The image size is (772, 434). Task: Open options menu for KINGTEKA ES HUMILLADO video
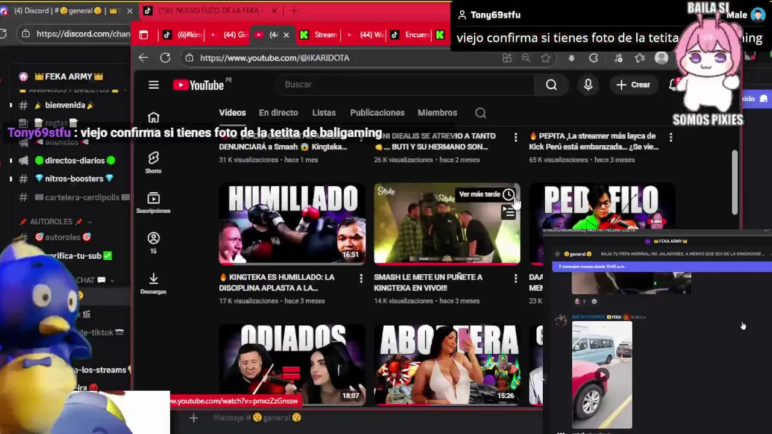[361, 278]
